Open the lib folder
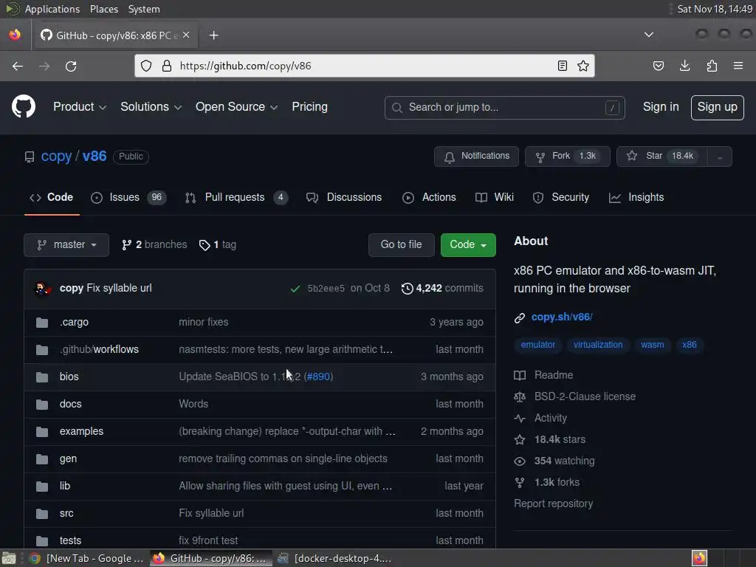Image resolution: width=756 pixels, height=567 pixels. pyautogui.click(x=65, y=486)
